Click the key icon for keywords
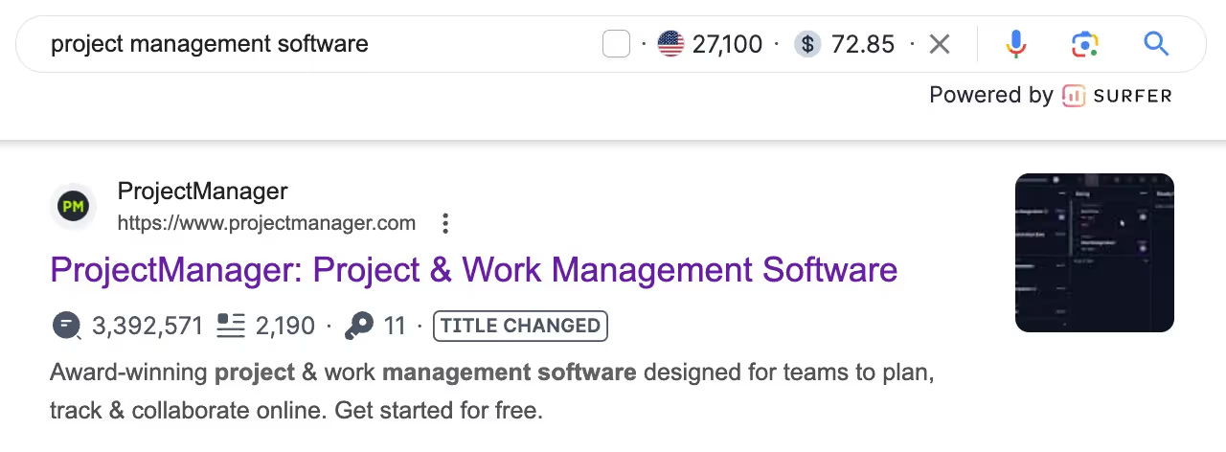The height and width of the screenshot is (452, 1226). coord(359,327)
